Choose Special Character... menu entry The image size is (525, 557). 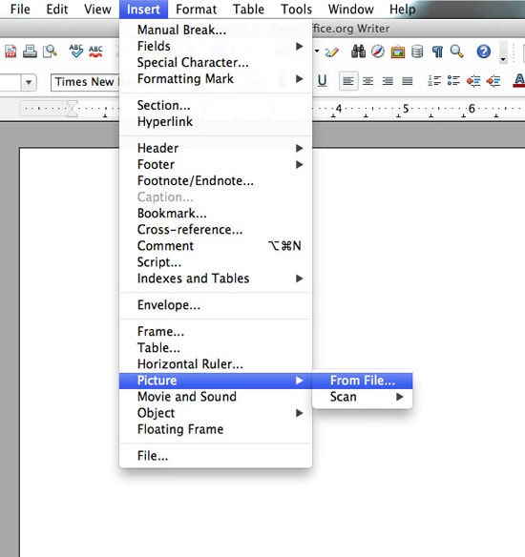pyautogui.click(x=216, y=63)
